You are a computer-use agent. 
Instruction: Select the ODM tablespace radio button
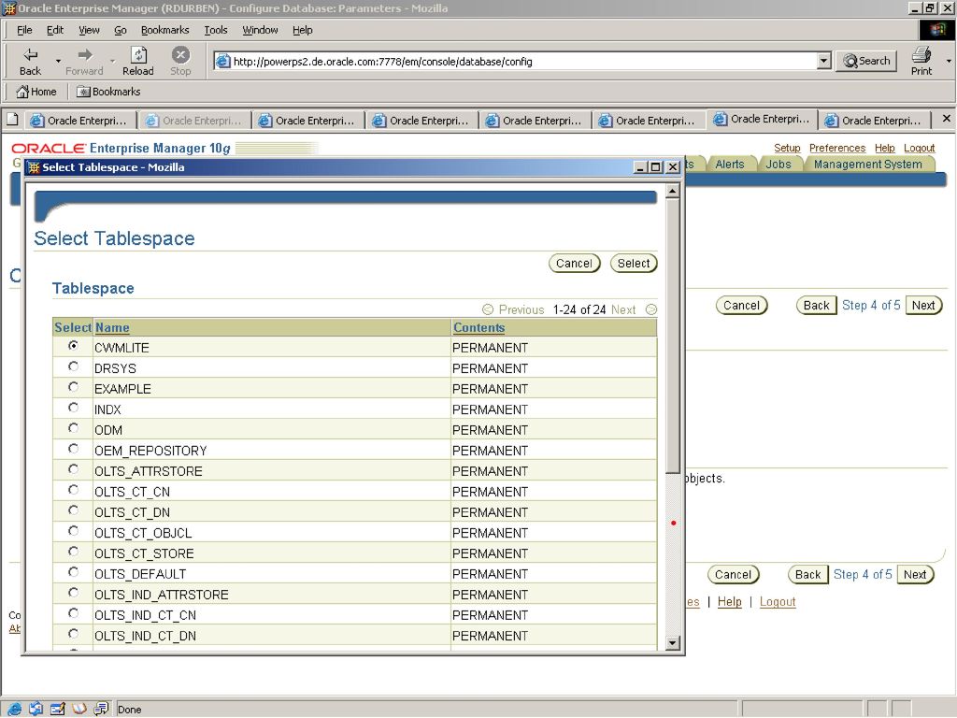tap(73, 428)
